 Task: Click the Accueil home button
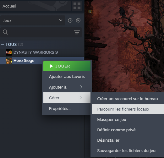(36, 6)
